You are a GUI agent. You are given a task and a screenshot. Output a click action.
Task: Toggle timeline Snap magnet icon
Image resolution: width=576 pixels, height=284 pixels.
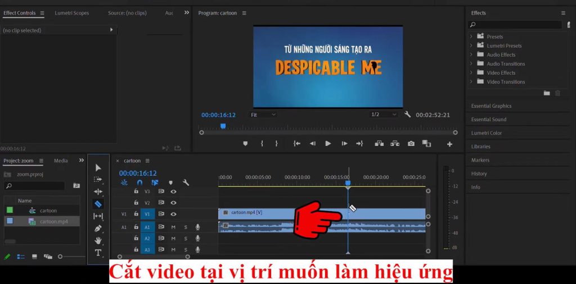139,182
